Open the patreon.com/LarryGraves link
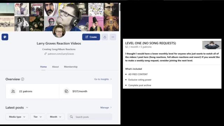 pyautogui.click(x=61, y=54)
